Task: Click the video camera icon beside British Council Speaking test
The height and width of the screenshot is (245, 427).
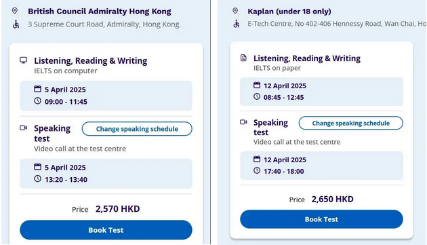Action: [24, 128]
